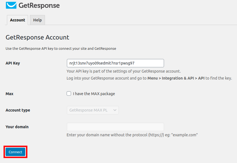Click the GetResponse wordmark text
This screenshot has height=163, width=237.
coord(39,5)
